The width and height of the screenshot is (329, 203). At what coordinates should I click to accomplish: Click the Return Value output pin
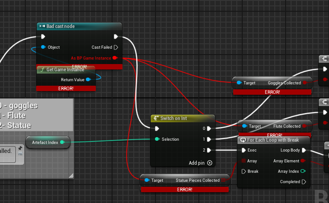click(x=88, y=79)
